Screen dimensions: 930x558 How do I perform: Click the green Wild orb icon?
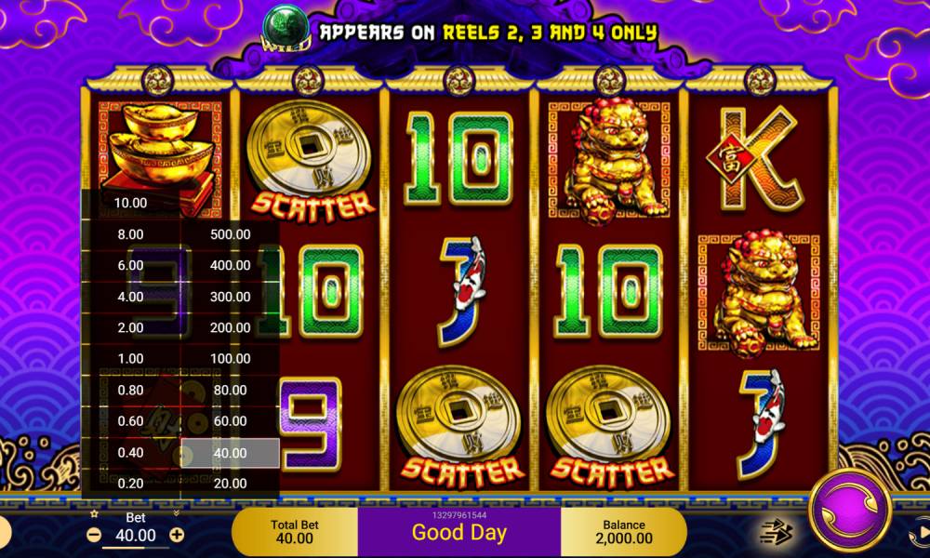286,27
